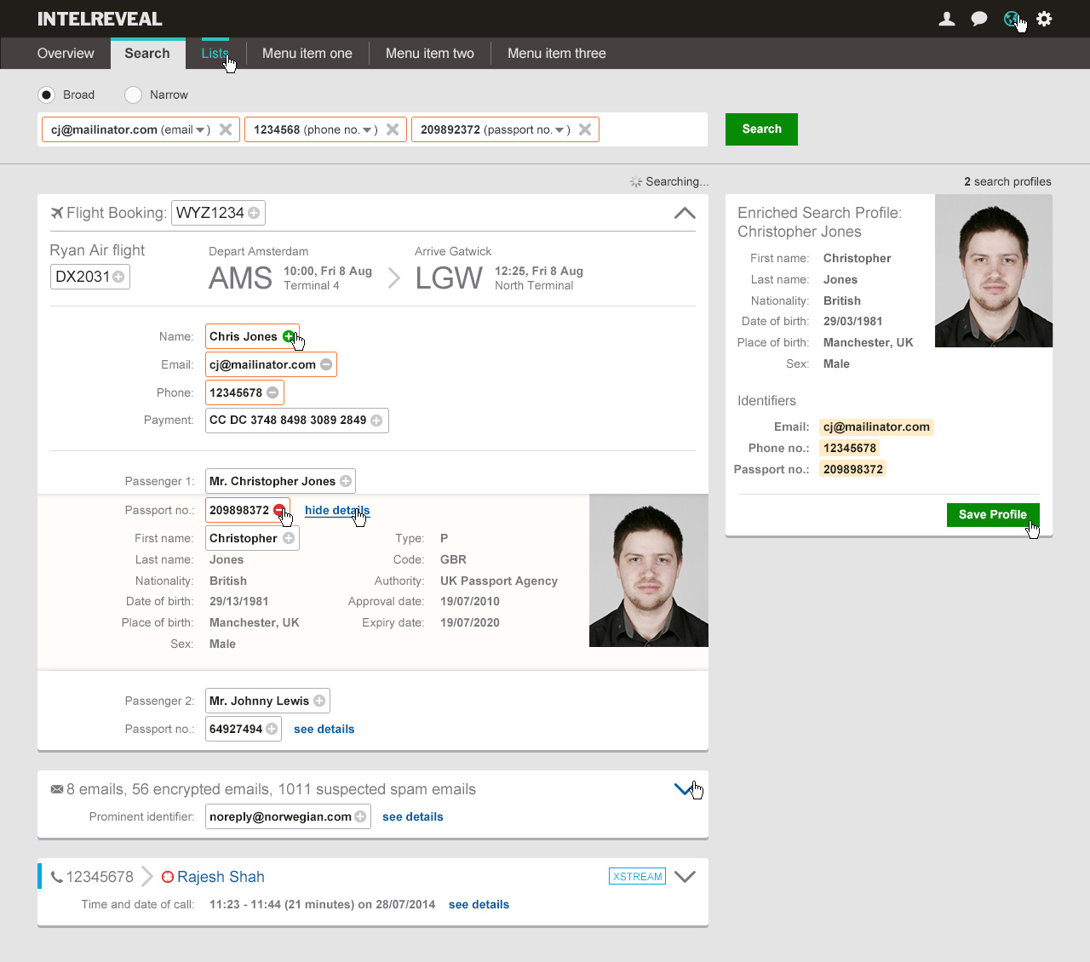Go to the Overview tab
This screenshot has width=1090, height=962.
tap(66, 54)
